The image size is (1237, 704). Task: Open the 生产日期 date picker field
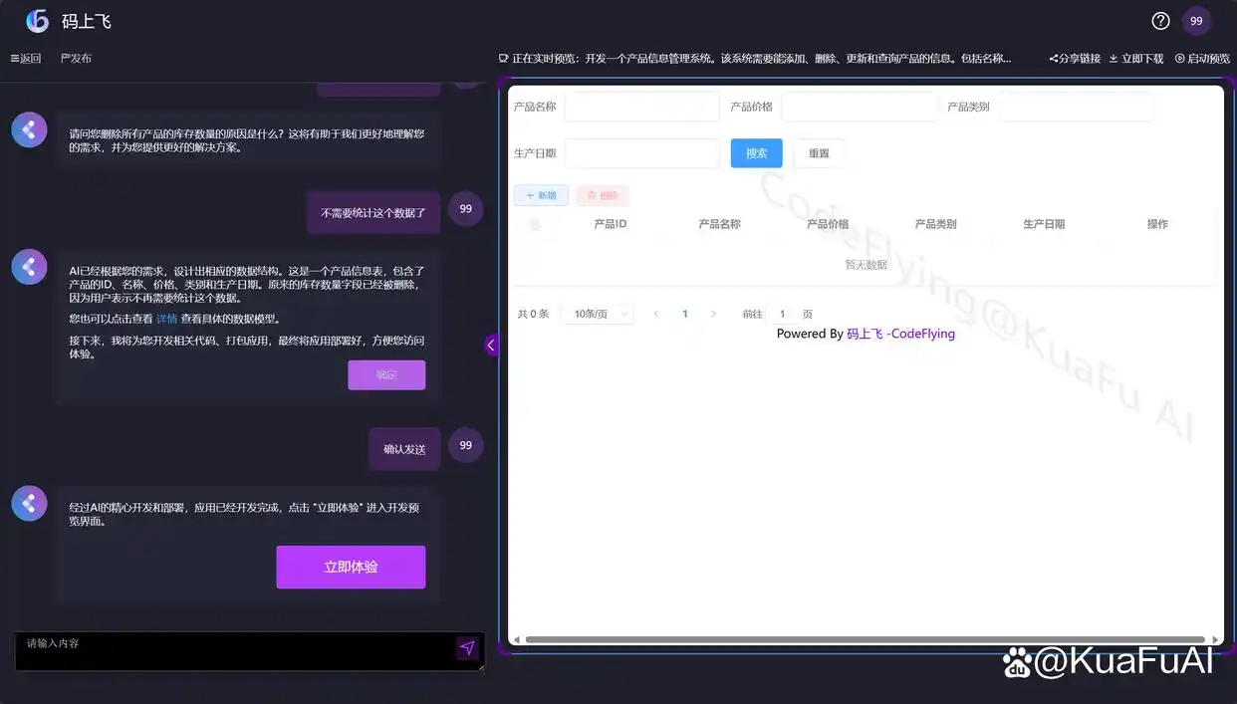641,152
